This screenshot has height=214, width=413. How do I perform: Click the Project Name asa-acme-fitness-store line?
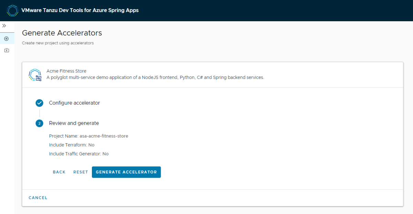[x=88, y=136]
